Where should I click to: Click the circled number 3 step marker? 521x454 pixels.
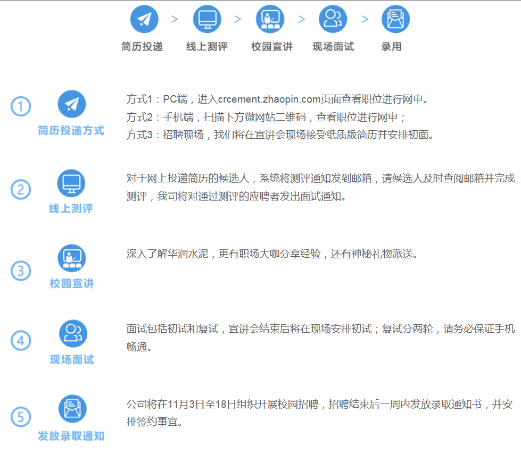point(21,271)
